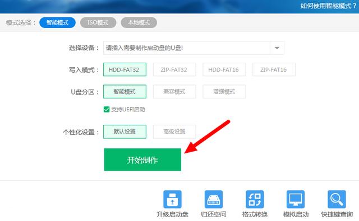Viewport: 359px width, 221px height.
Task: Open the 归还空间 restore space tool
Action: (213, 204)
